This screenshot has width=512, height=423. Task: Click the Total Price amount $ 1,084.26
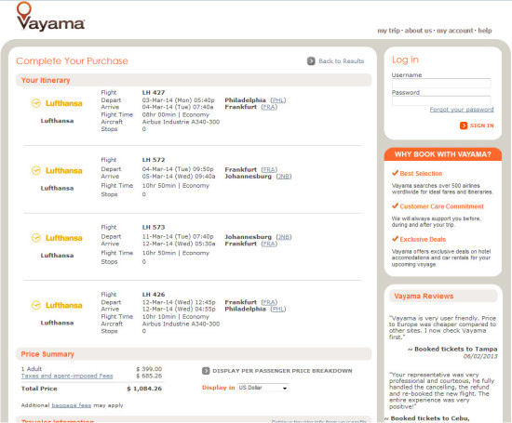coord(144,389)
